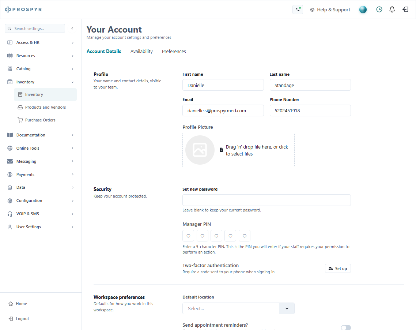This screenshot has height=330, width=416.
Task: Click the first Manager PIN box
Action: coord(188,236)
